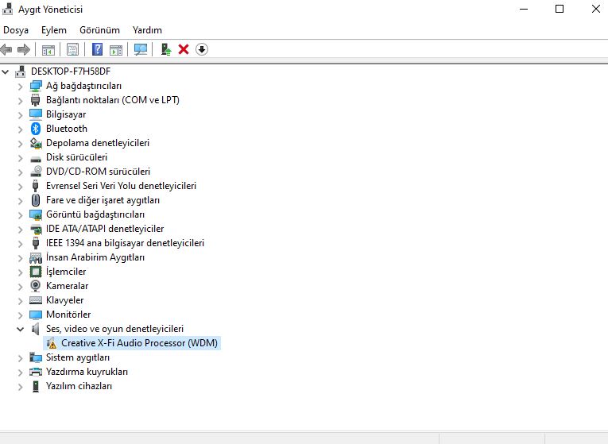Open the Properties toolbar icon

click(x=72, y=49)
